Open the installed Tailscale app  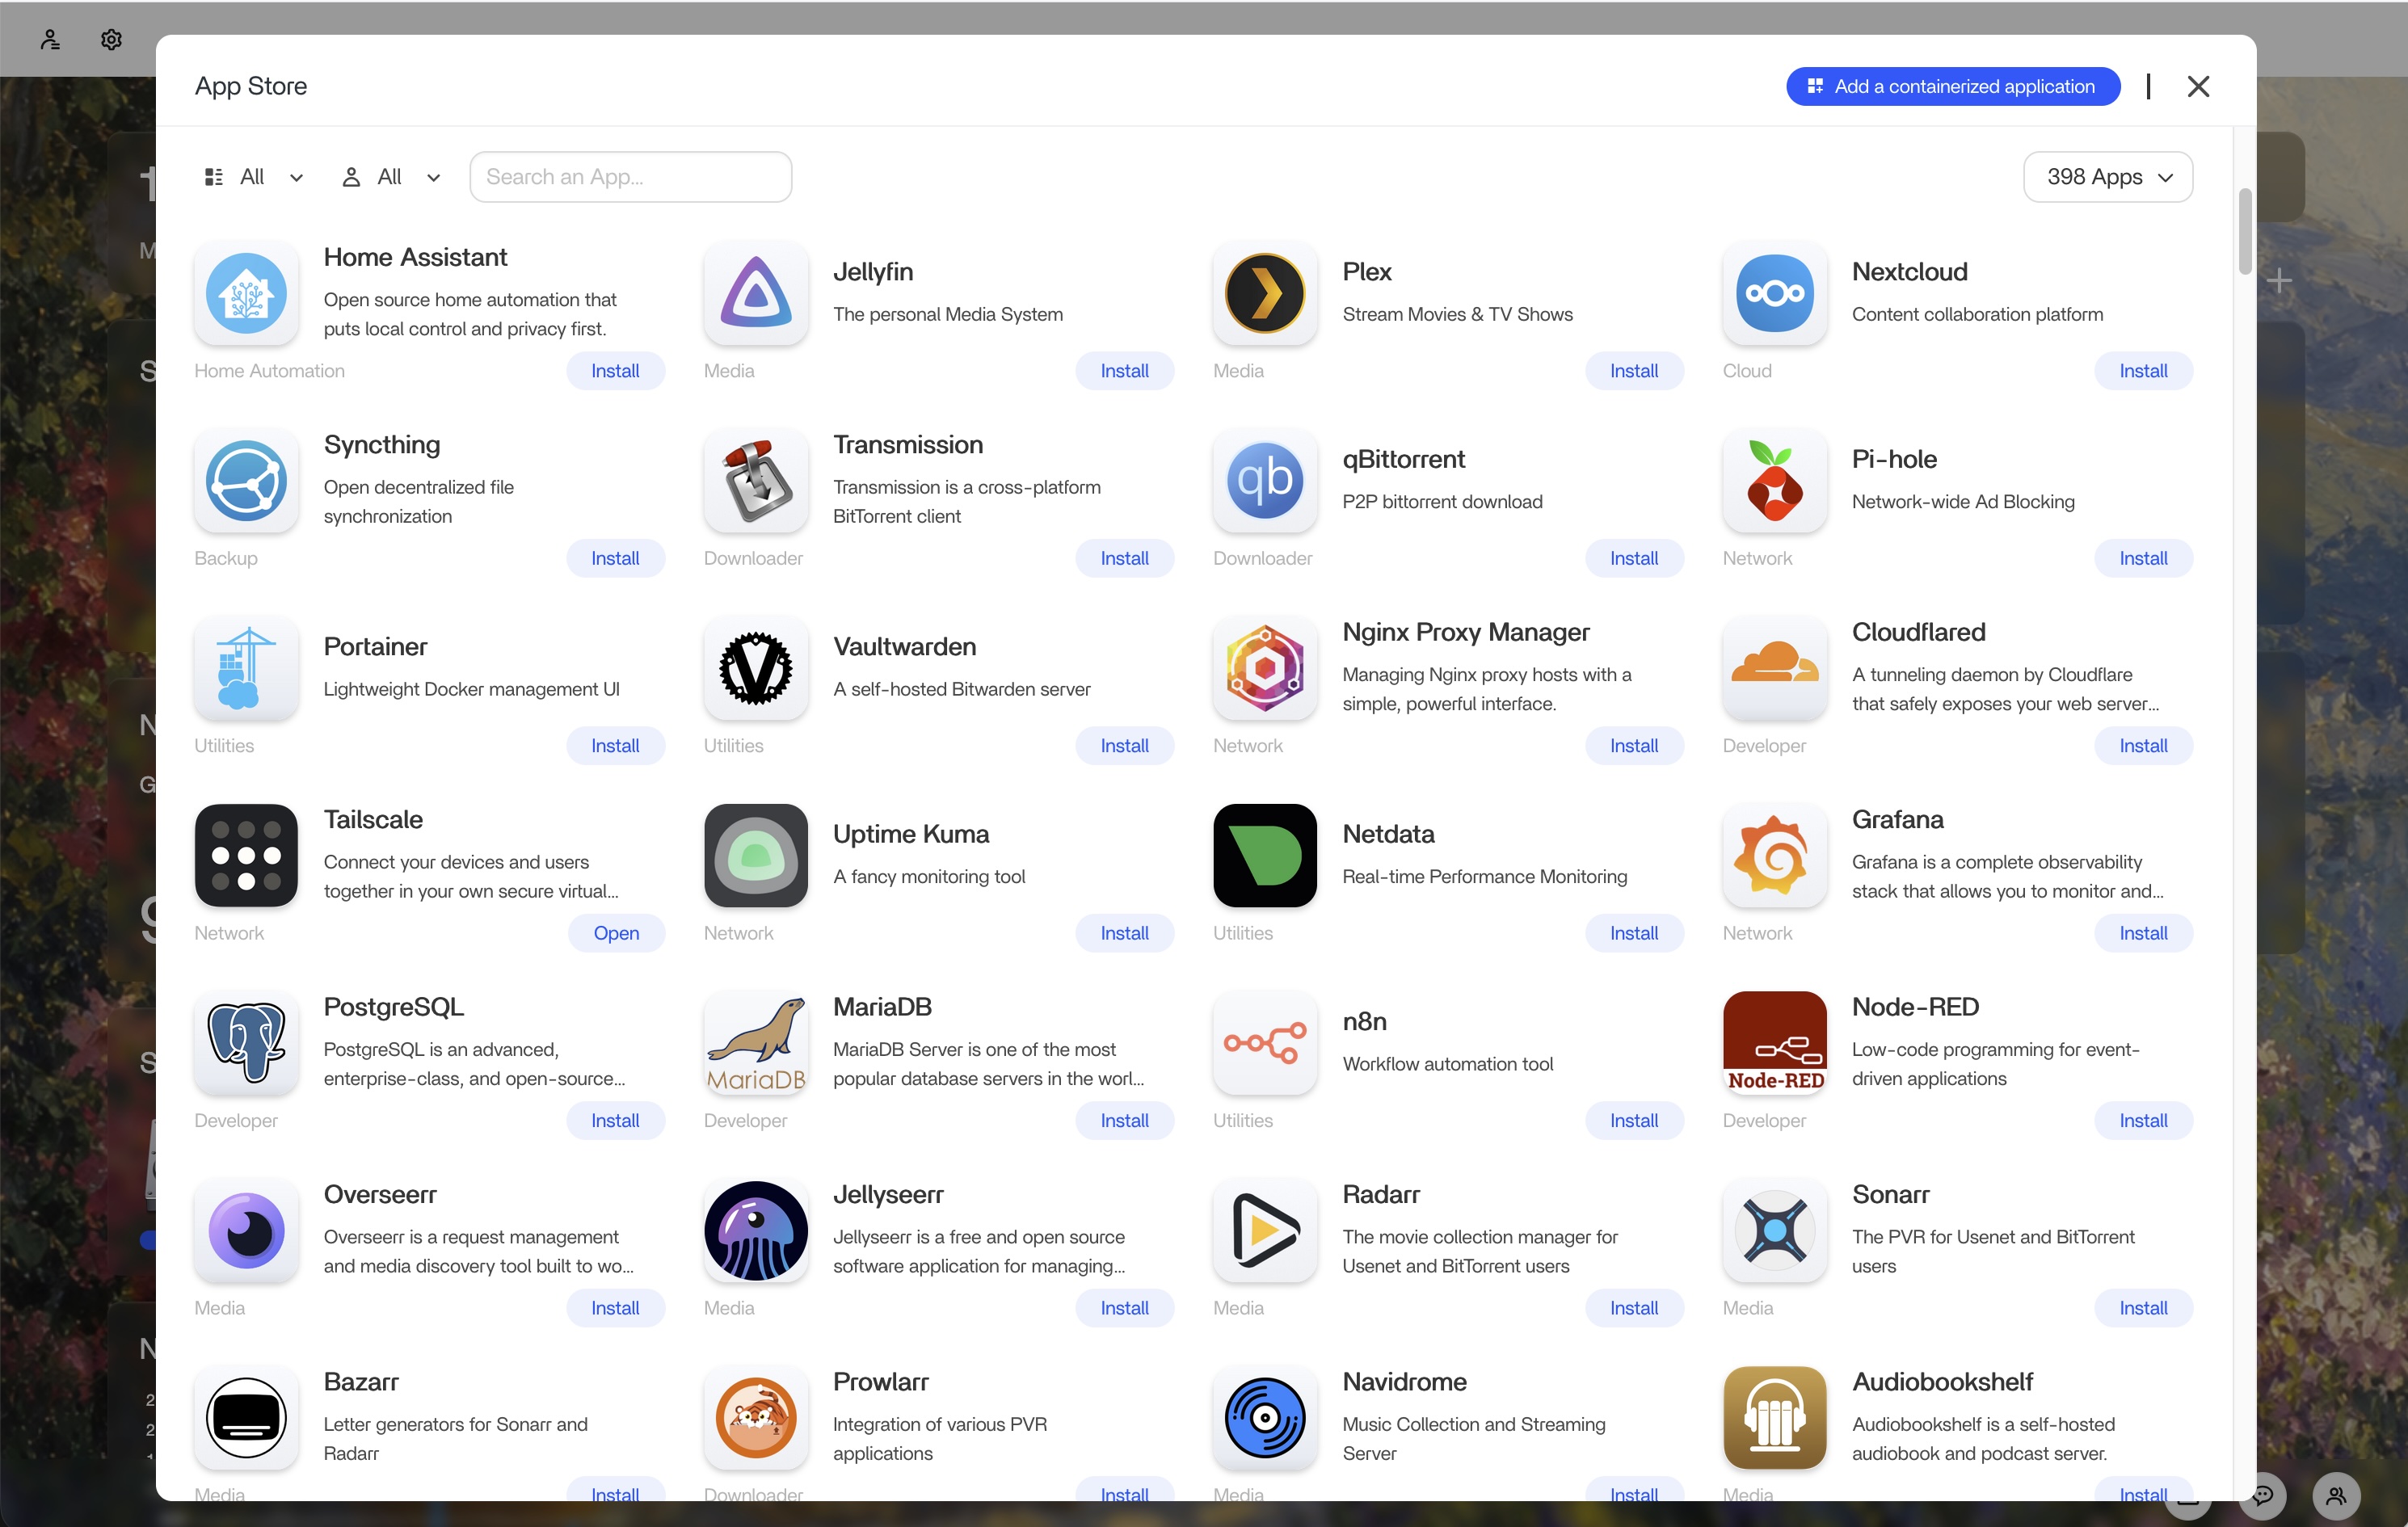616,933
